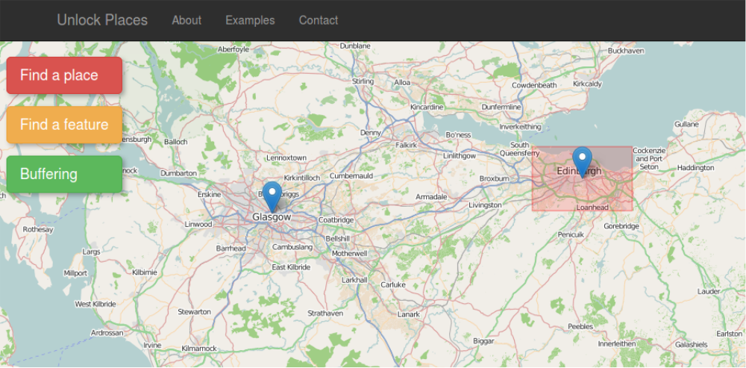Open the About menu item
This screenshot has width=746, height=368.
pyautogui.click(x=186, y=20)
